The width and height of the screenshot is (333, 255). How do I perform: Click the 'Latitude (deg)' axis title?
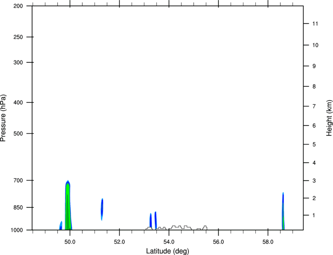pos(167,251)
